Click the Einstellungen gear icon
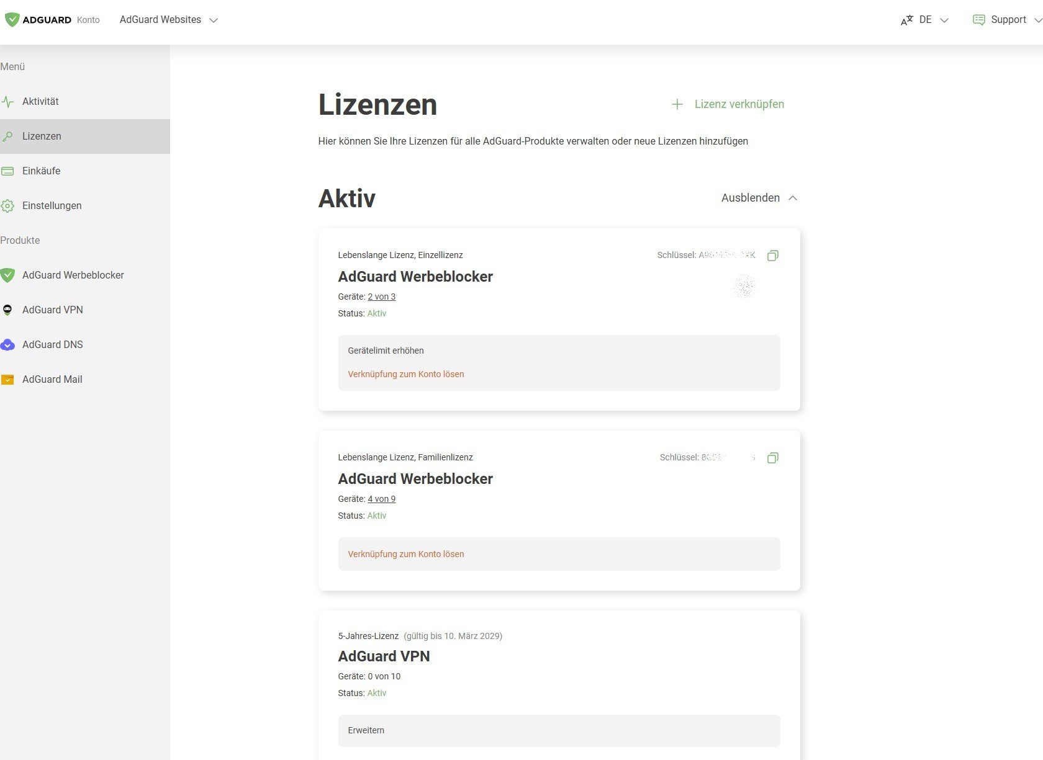Screen dimensions: 1043x760 tap(7, 206)
